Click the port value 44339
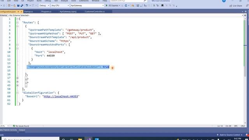The width and height of the screenshot is (249, 140). pyautogui.click(x=51, y=56)
